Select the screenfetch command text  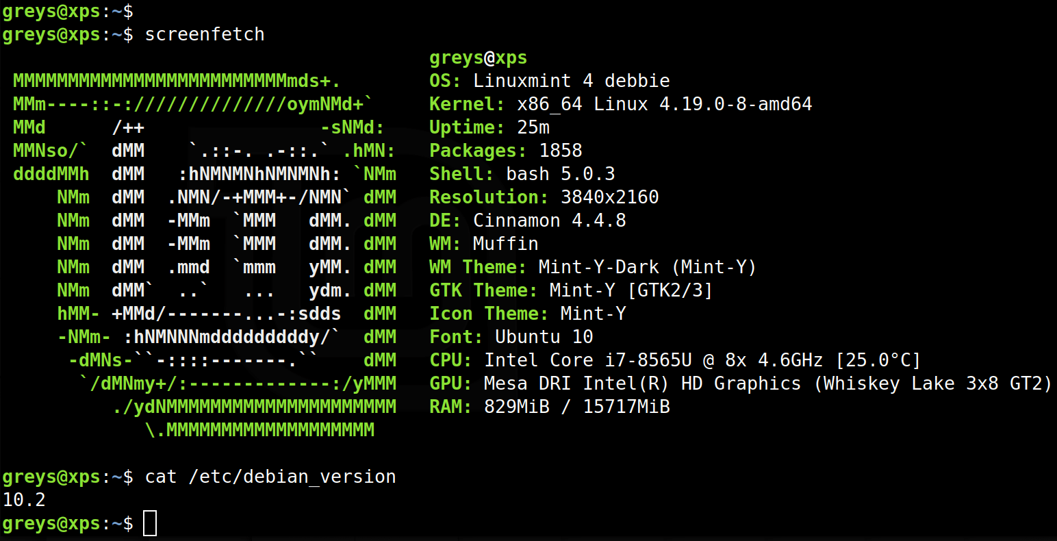(204, 34)
